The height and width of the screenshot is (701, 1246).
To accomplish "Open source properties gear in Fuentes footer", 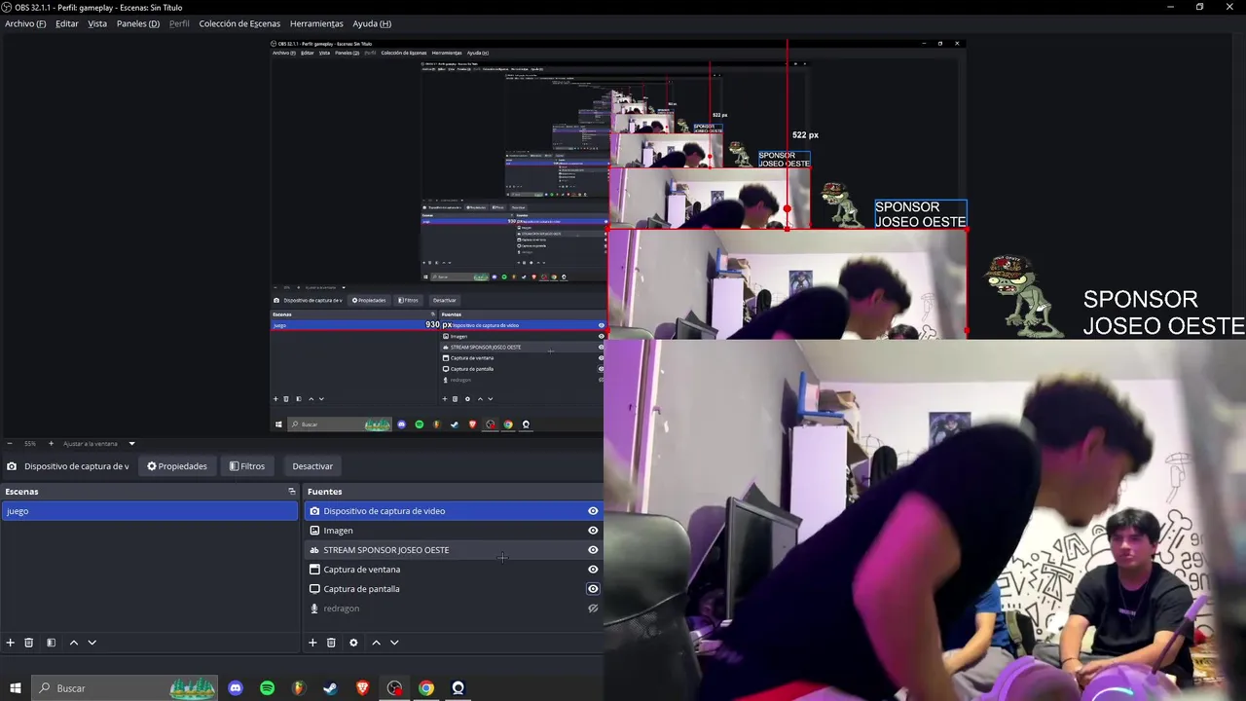I will click(x=353, y=643).
